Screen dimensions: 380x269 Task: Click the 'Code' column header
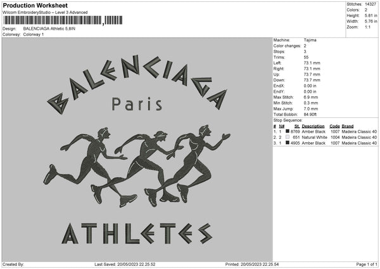pyautogui.click(x=334, y=126)
